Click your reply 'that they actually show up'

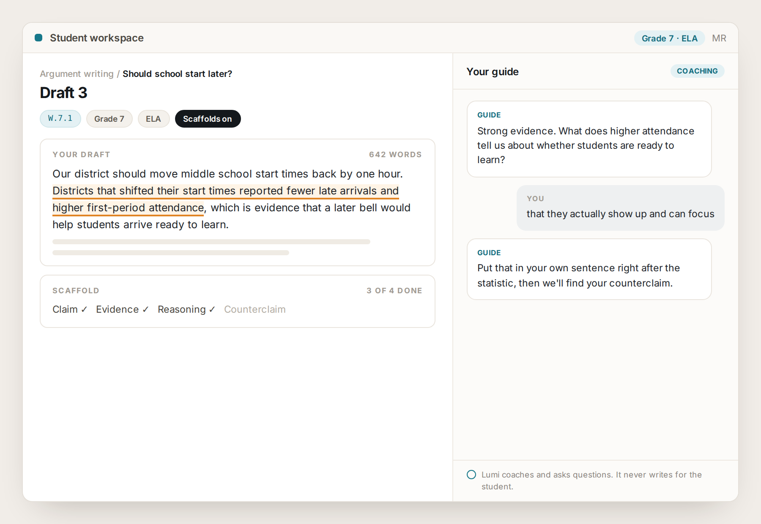[x=620, y=208]
